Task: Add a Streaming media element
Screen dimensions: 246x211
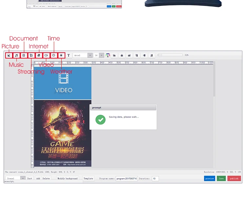Action: 31,55
